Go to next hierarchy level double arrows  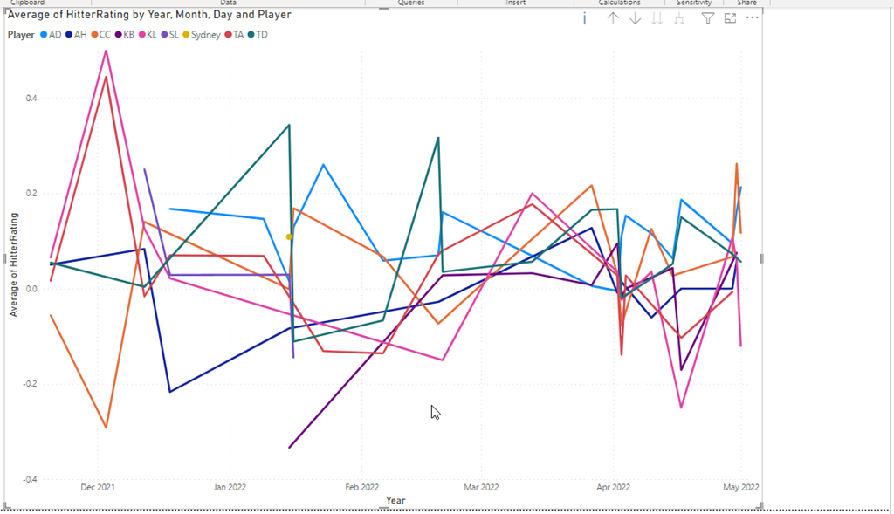tap(657, 18)
